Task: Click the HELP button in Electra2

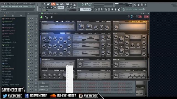Action: coord(103,21)
